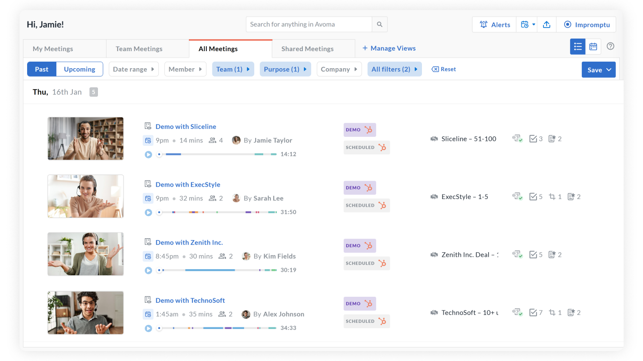This screenshot has height=361, width=643.
Task: Open the Alerts bell button
Action: click(x=494, y=25)
